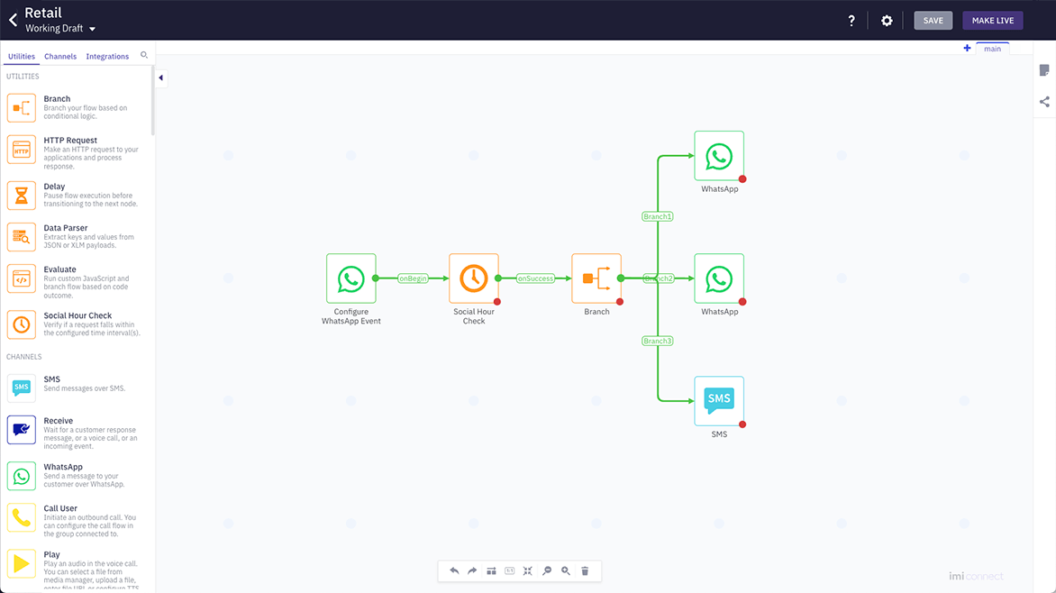Click the Branch1 connector label

[x=658, y=216]
